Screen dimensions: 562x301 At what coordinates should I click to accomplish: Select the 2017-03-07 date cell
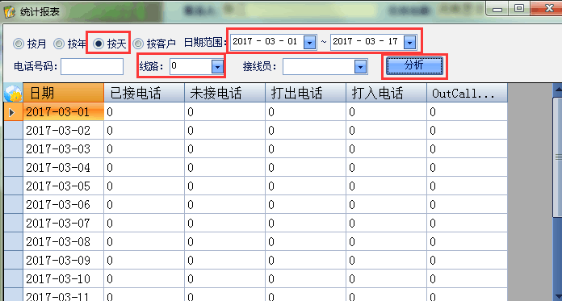(x=64, y=224)
